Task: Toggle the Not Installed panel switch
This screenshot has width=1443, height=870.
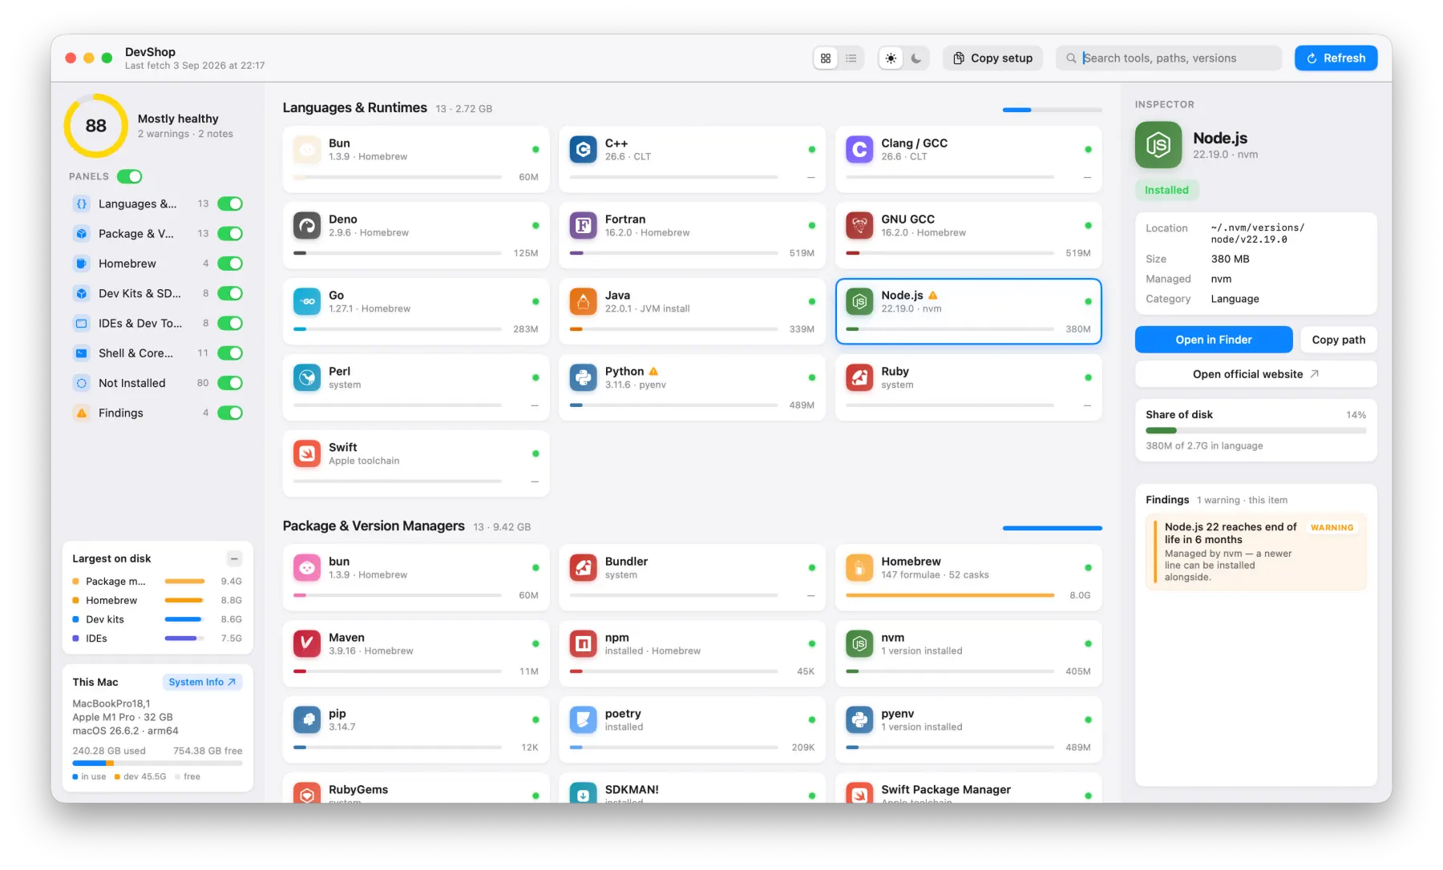Action: pyautogui.click(x=230, y=383)
